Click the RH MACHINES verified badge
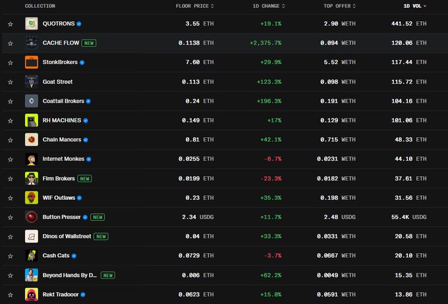This screenshot has width=448, height=304. click(x=86, y=121)
